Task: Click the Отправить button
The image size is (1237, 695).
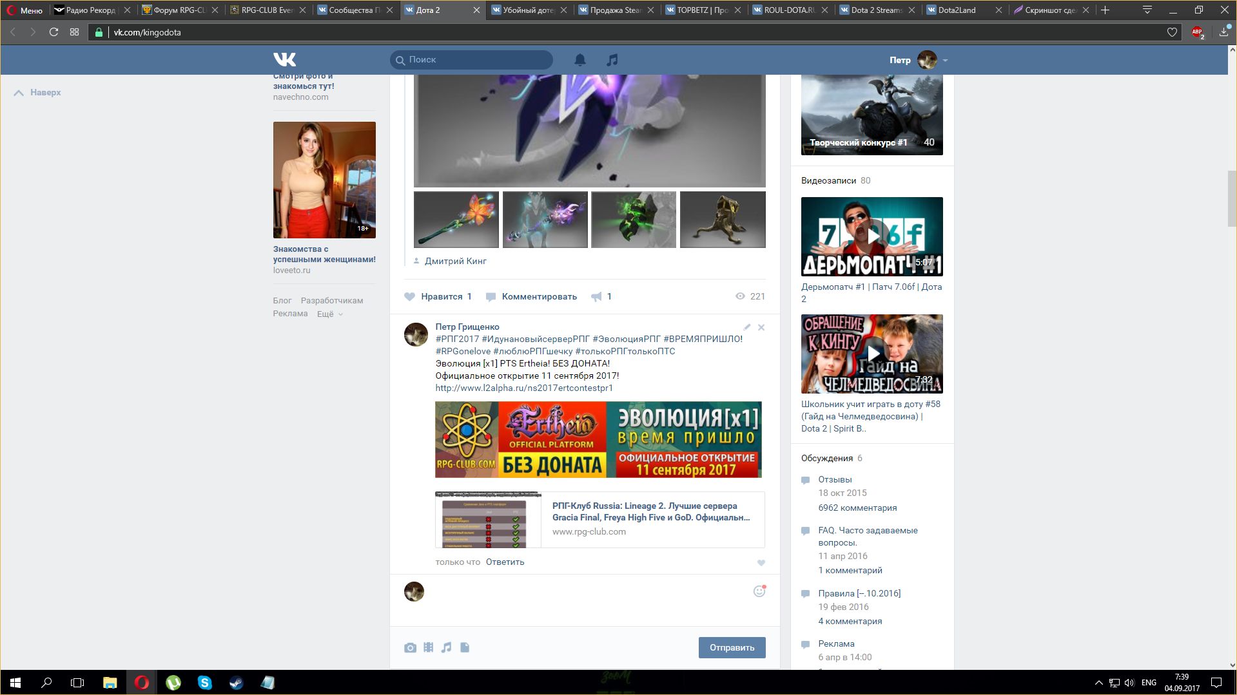Action: pyautogui.click(x=732, y=647)
